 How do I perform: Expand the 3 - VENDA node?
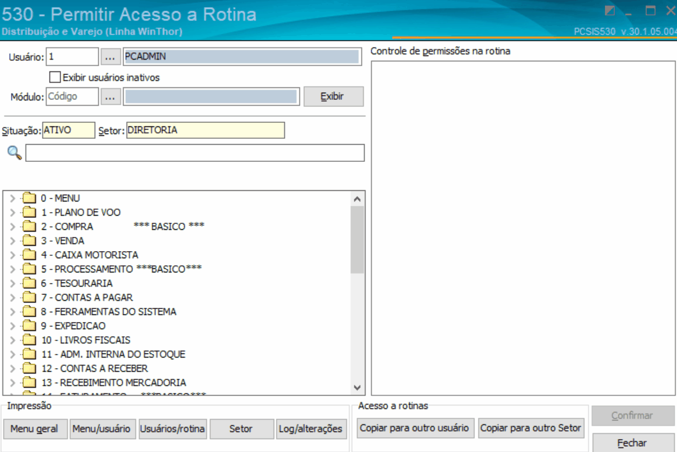(12, 240)
